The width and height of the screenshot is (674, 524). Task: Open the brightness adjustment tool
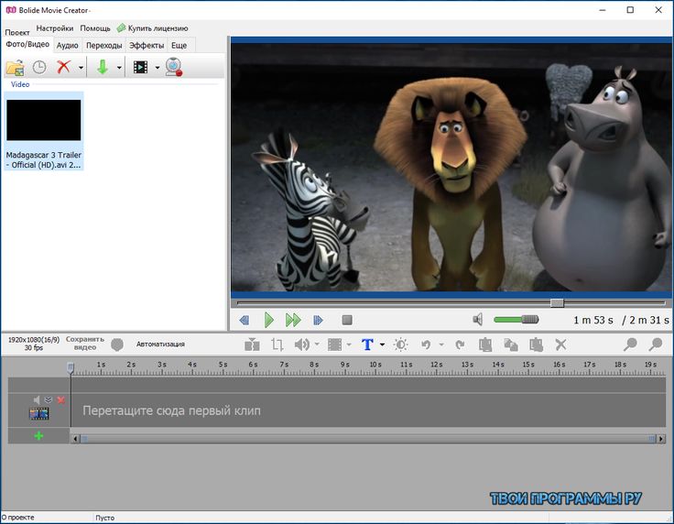coord(400,344)
